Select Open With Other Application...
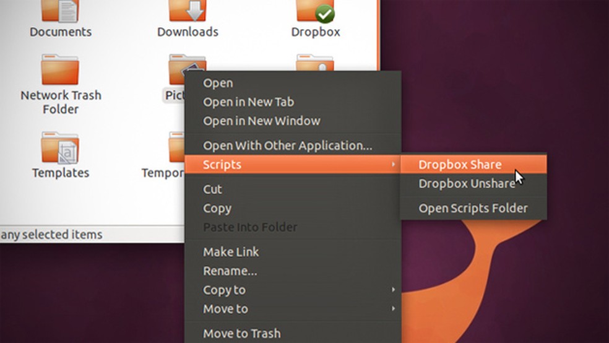 [293, 145]
